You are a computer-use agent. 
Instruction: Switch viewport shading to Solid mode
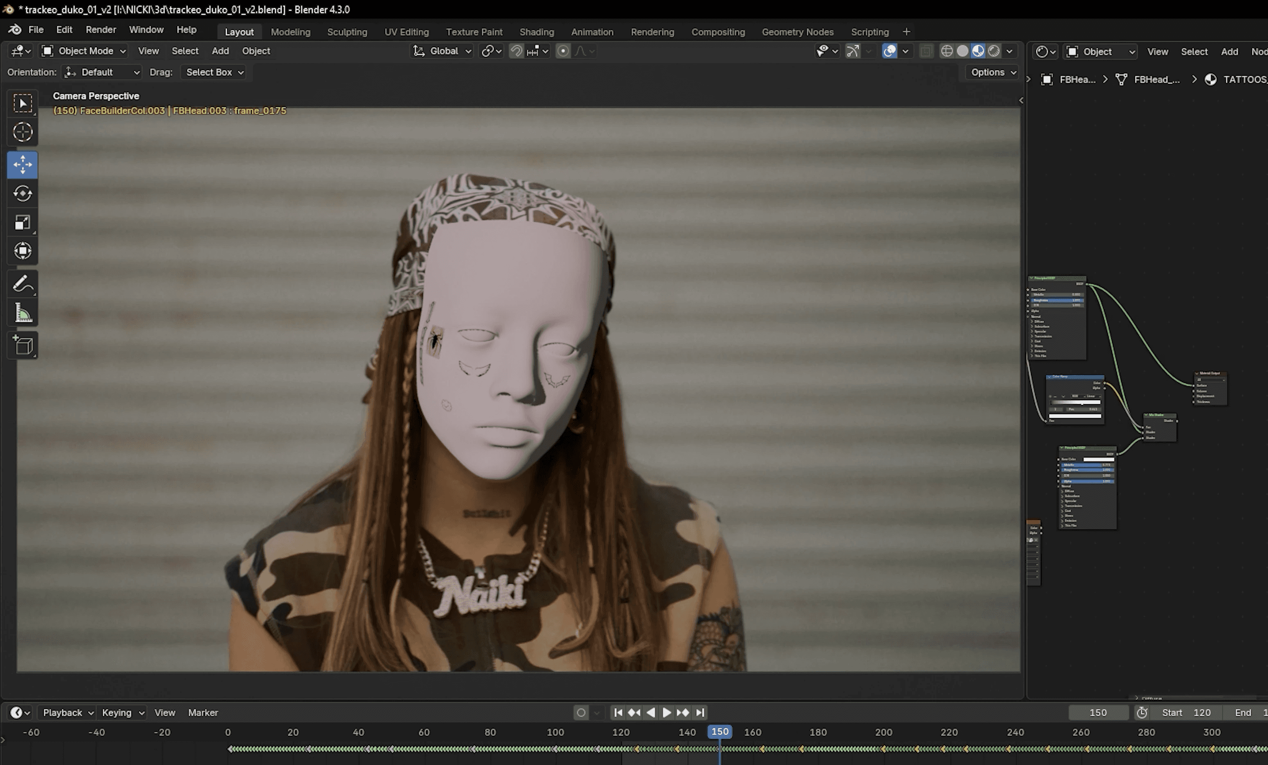point(962,51)
